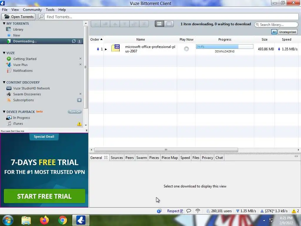This screenshot has height=226, width=301.
Task: Click the status bar alerts warning icon
Action: pyautogui.click(x=294, y=211)
